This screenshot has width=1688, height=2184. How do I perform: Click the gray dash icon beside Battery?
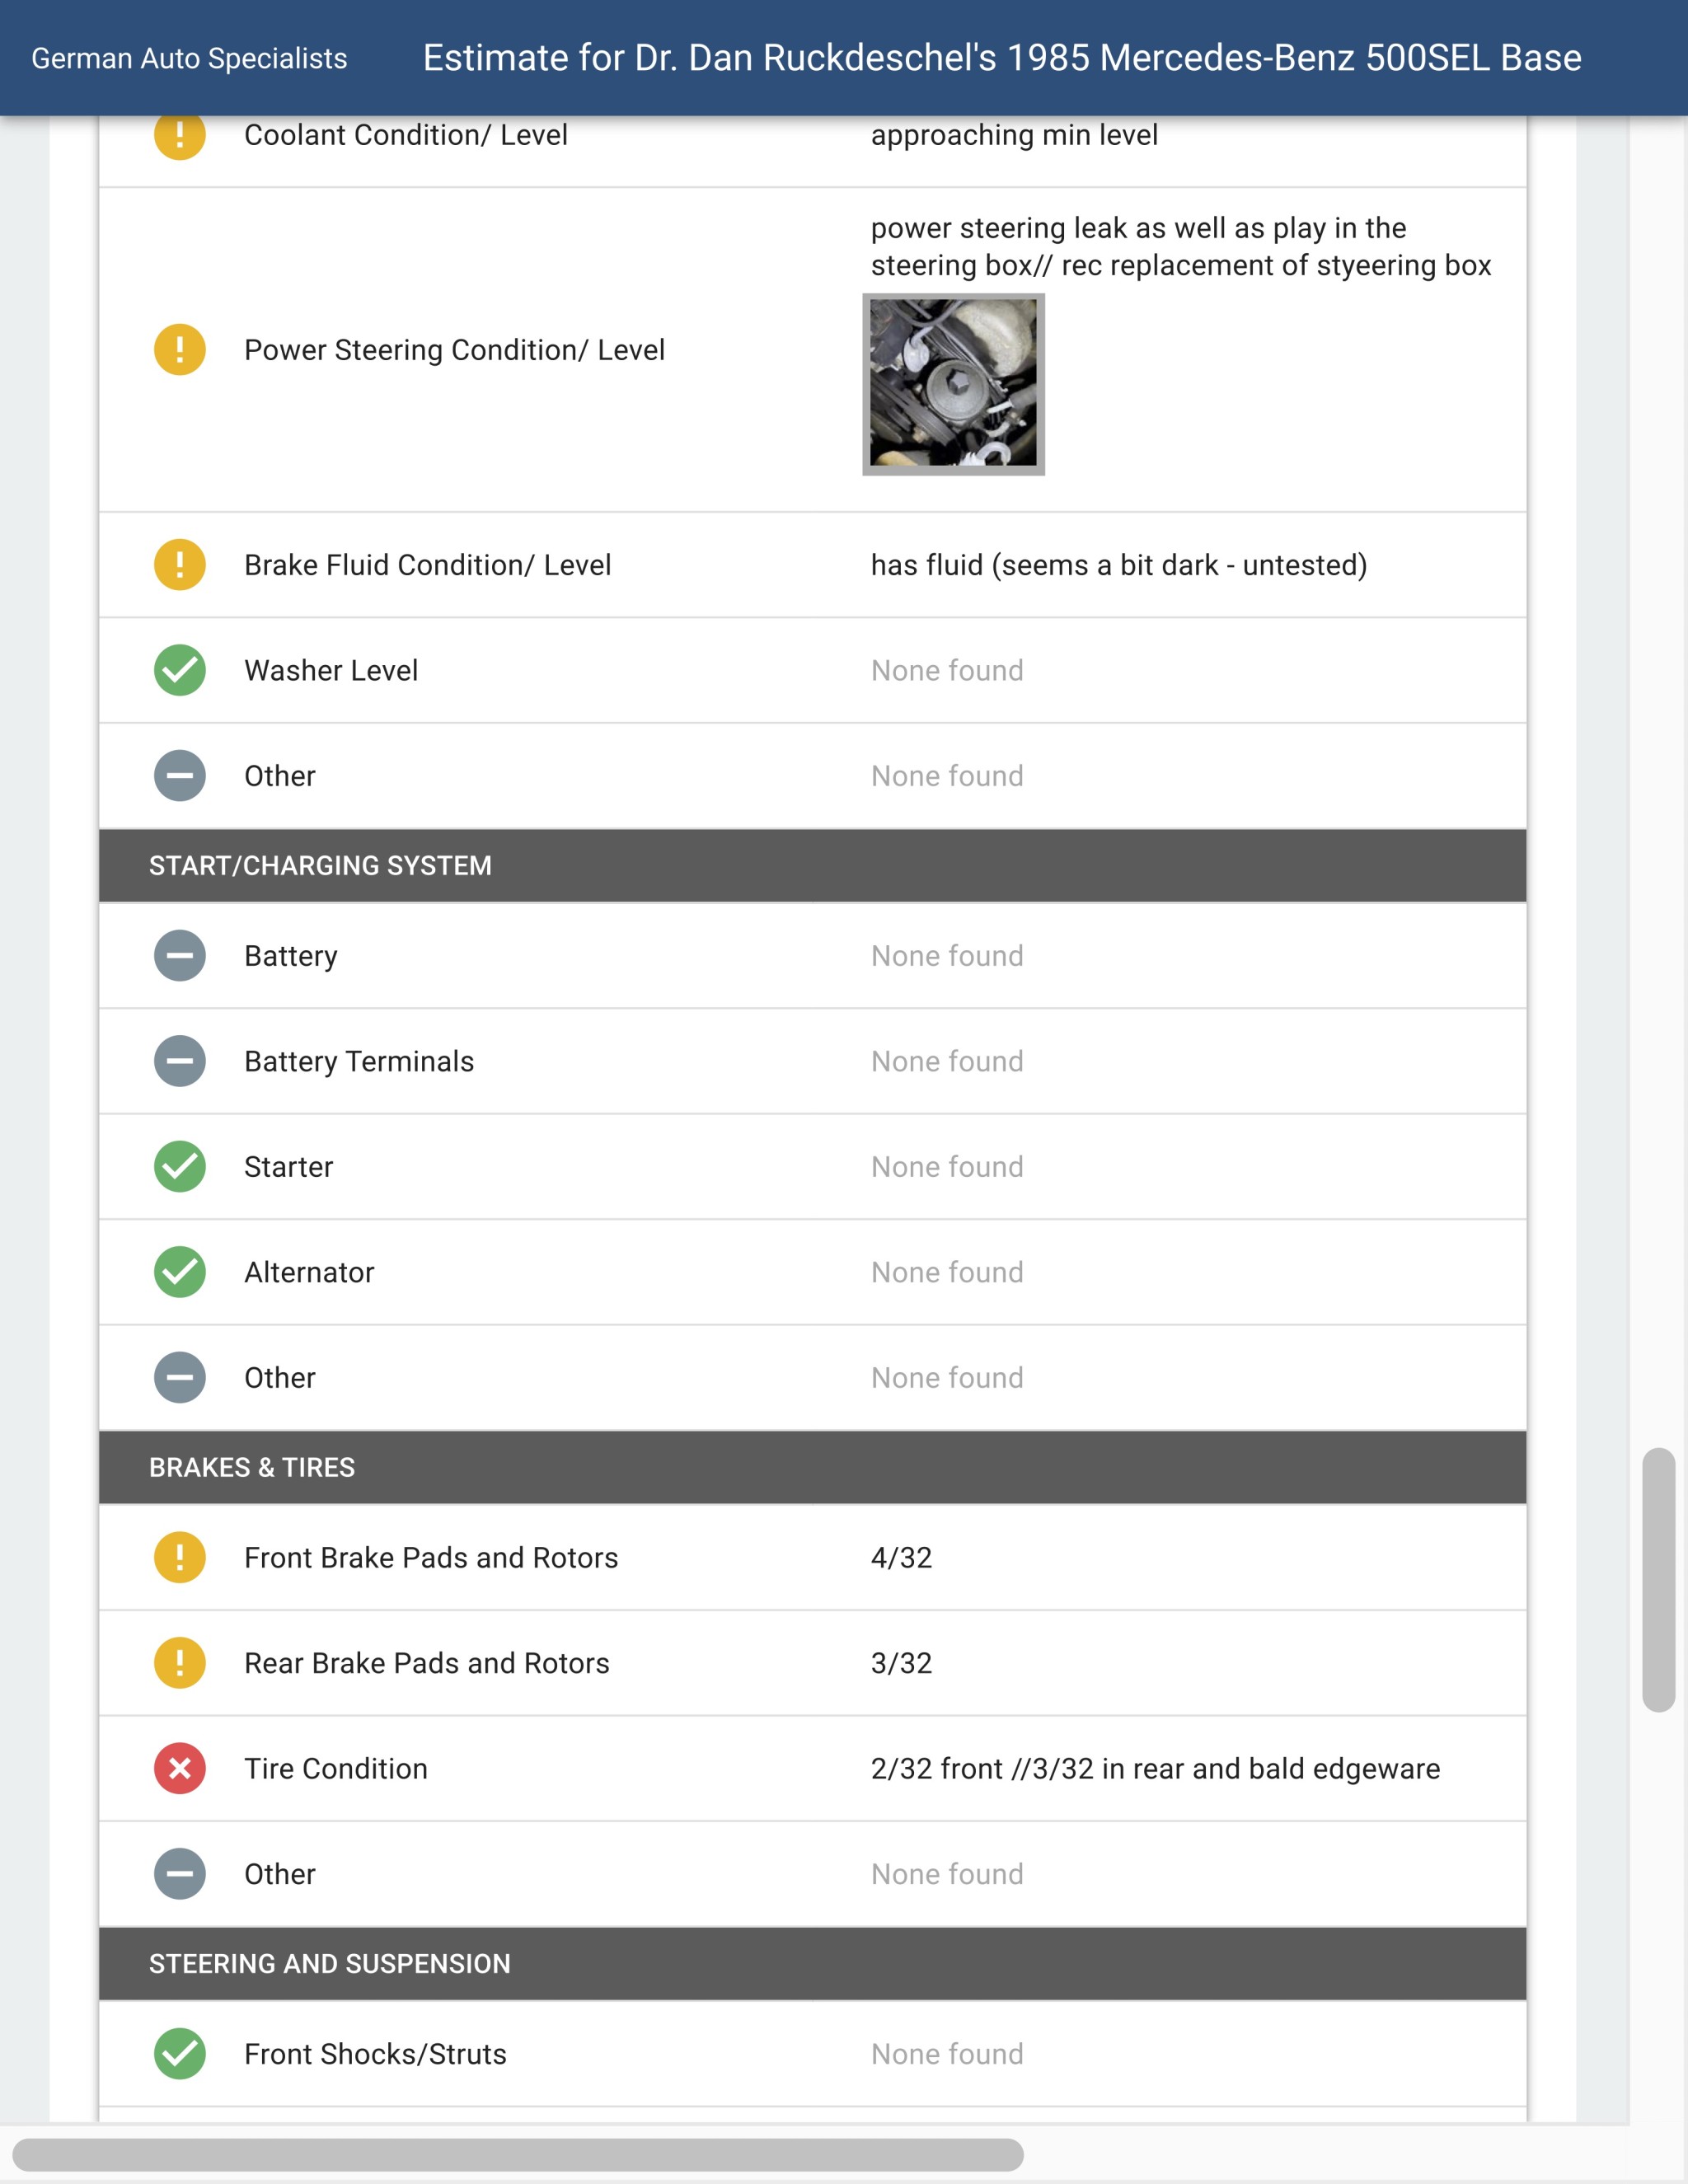point(180,956)
